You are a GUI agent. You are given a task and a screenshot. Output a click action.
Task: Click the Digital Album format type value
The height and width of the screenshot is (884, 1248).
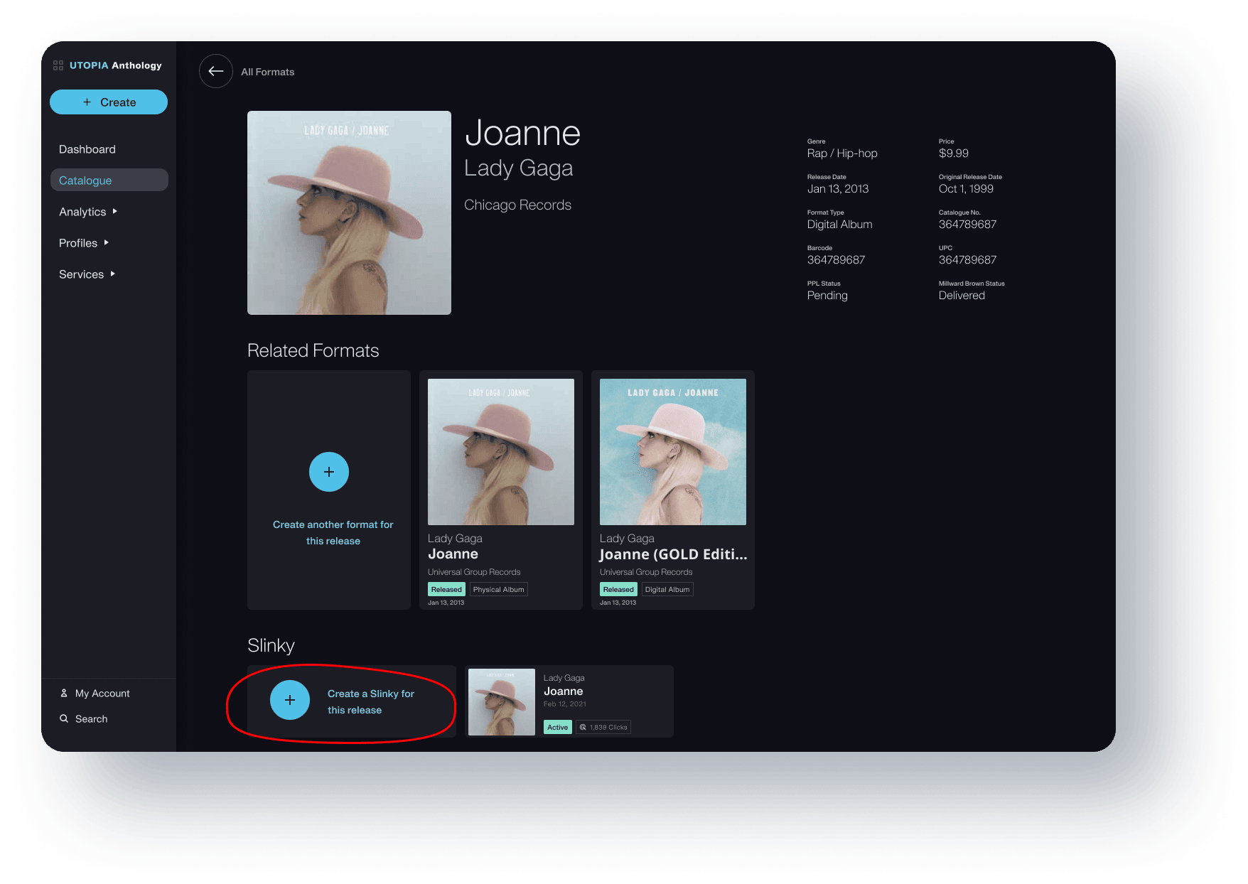839,225
